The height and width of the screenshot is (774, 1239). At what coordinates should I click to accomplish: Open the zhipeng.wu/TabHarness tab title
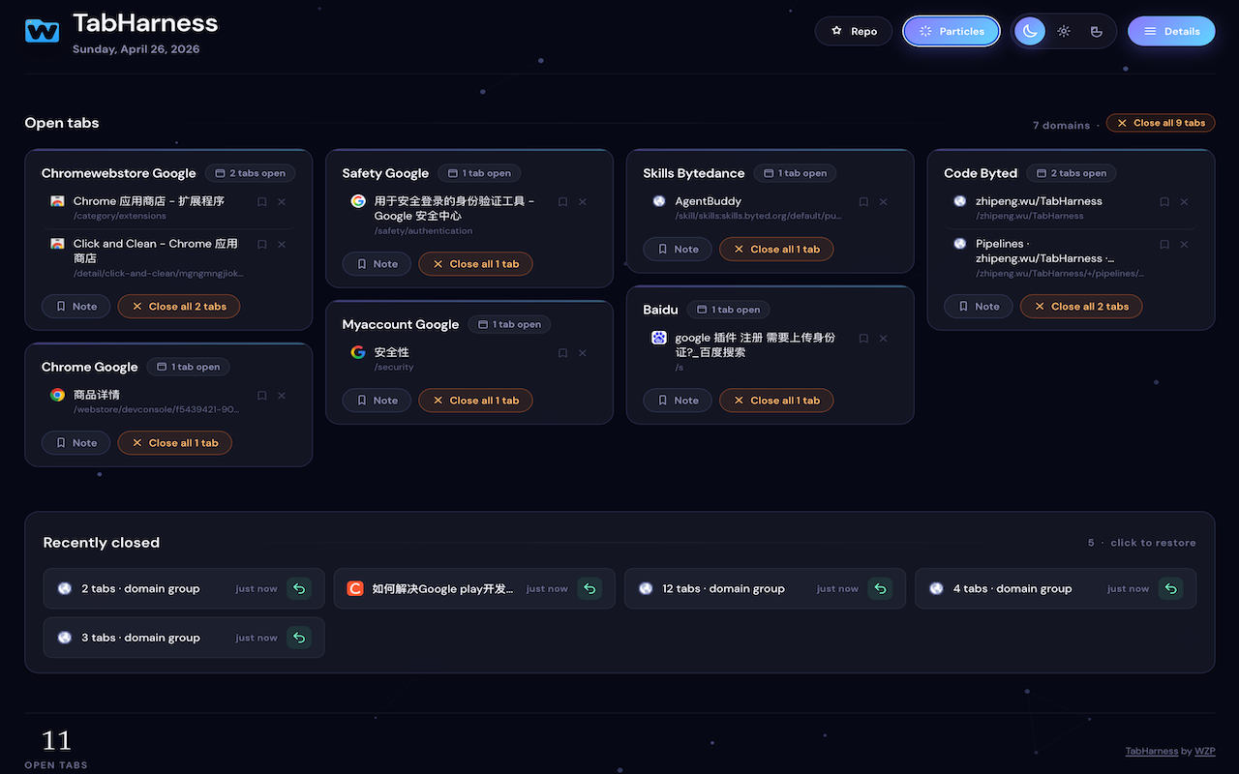(x=1039, y=201)
